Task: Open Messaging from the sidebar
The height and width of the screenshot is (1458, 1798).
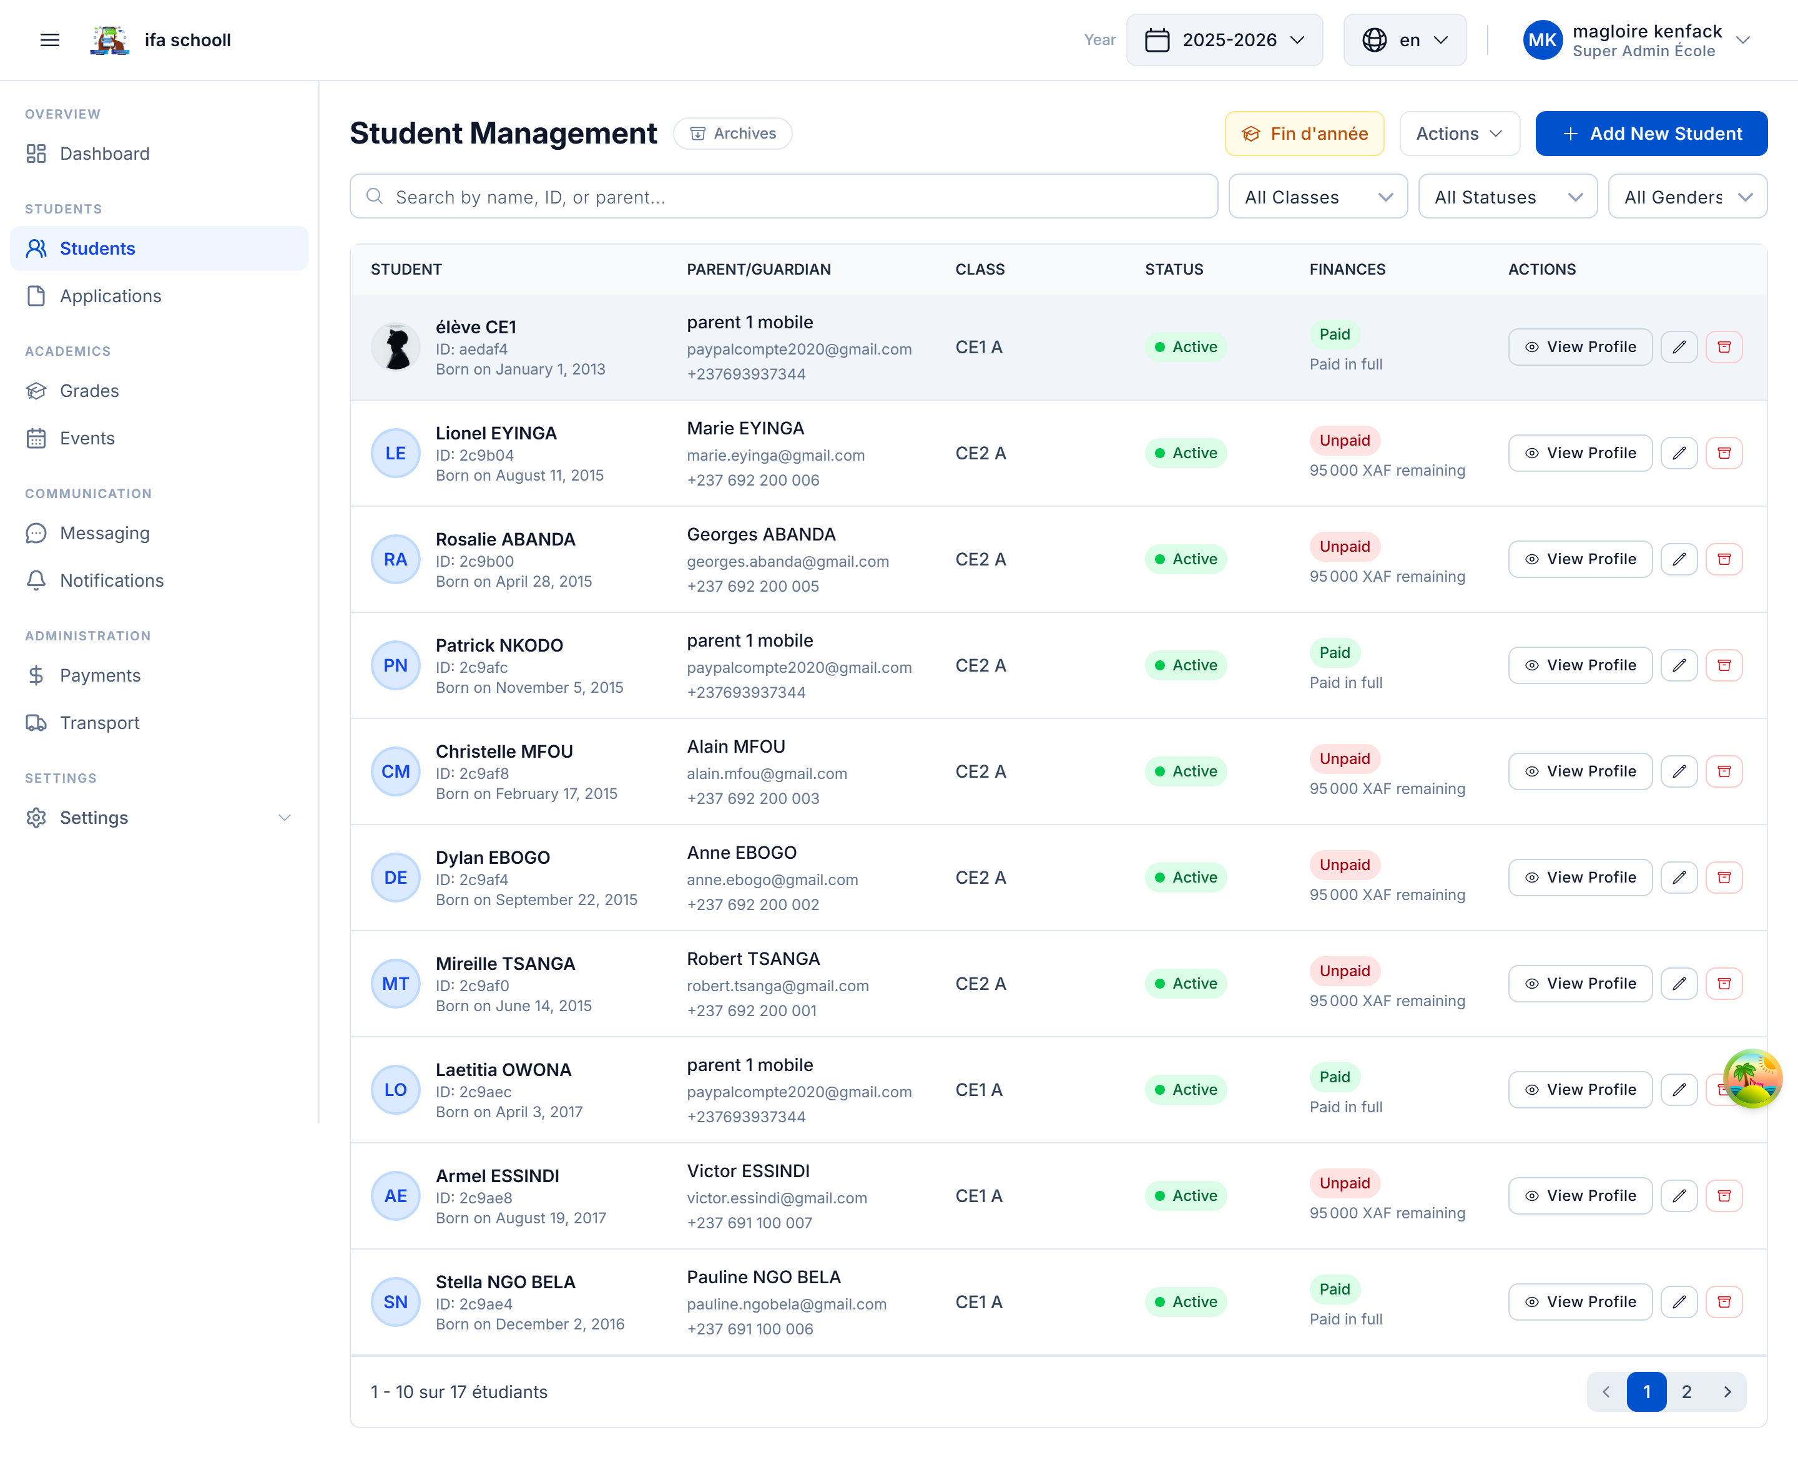Action: coord(104,533)
